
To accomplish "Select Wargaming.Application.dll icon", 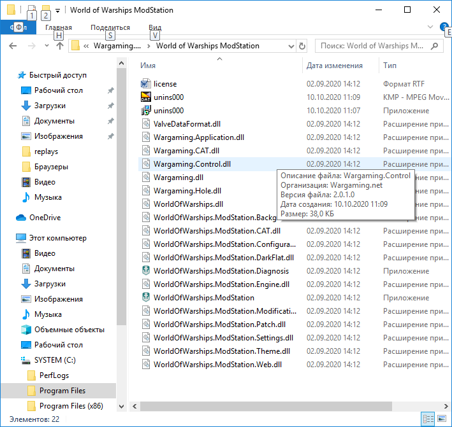I will point(146,137).
